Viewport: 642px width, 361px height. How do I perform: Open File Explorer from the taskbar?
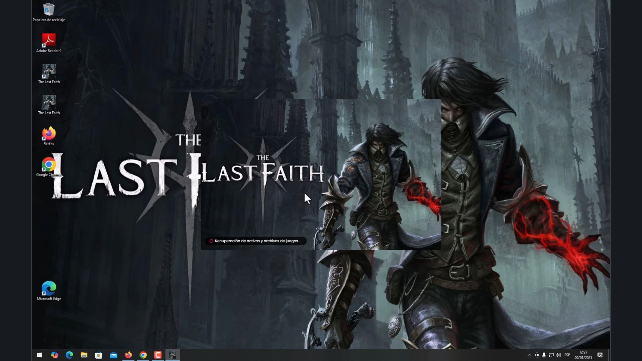(84, 355)
